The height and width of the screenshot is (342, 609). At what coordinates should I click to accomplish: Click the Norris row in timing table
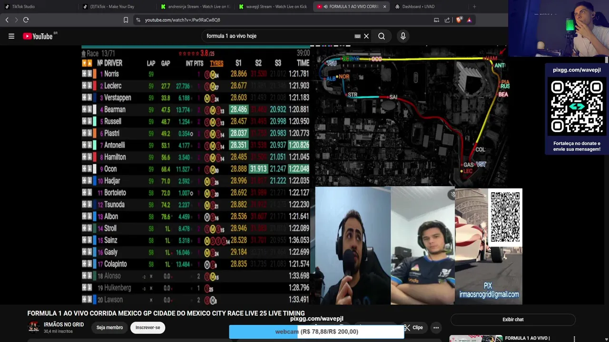(196, 74)
